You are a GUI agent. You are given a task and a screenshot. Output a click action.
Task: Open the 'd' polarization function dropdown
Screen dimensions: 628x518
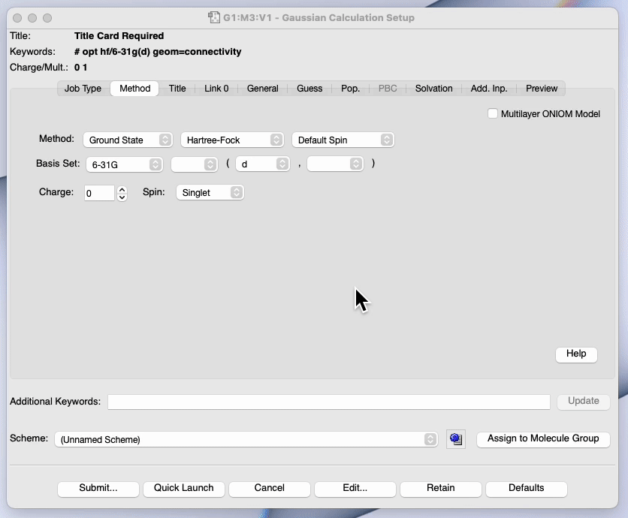[263, 164]
